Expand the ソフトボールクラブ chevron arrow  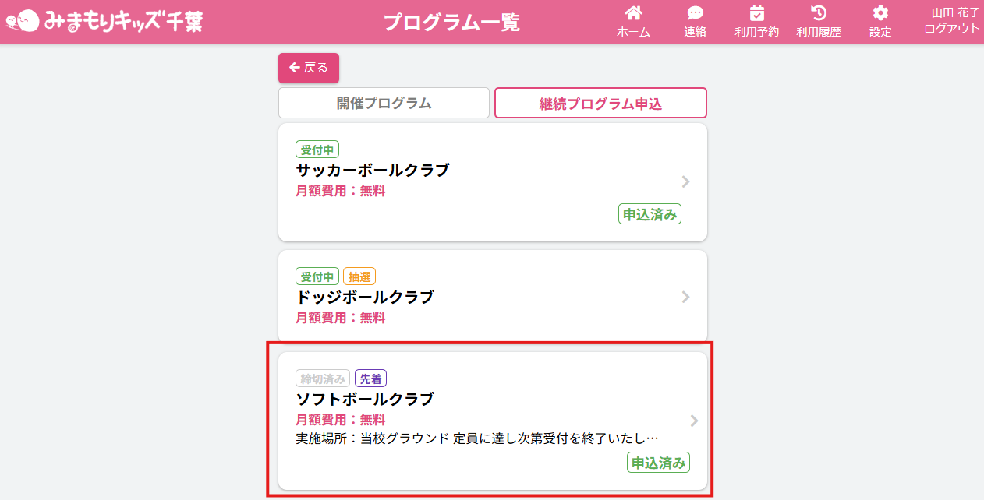[694, 421]
